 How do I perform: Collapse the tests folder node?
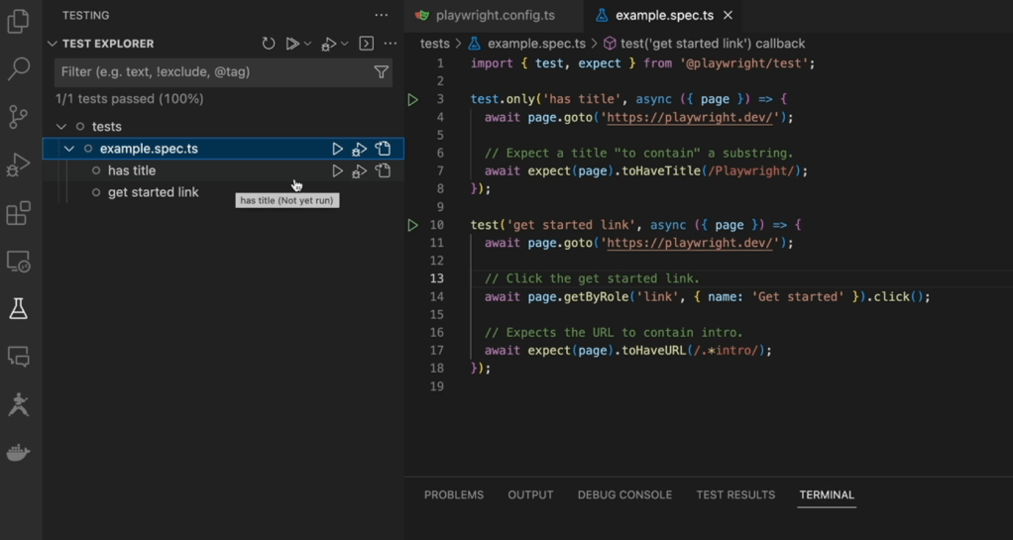(61, 127)
